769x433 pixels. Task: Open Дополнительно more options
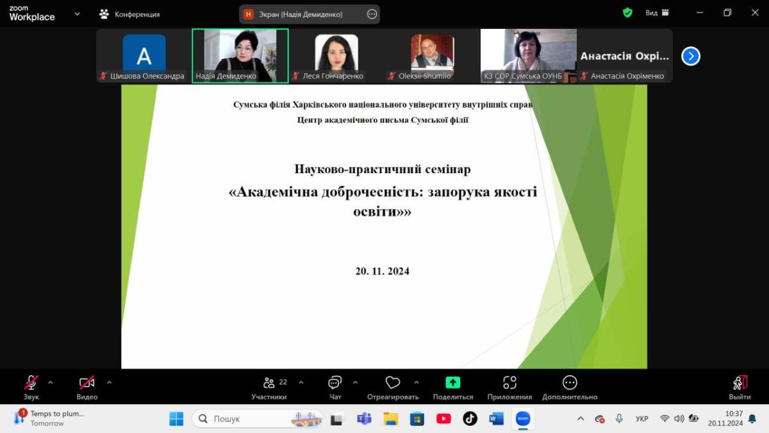[x=570, y=387]
